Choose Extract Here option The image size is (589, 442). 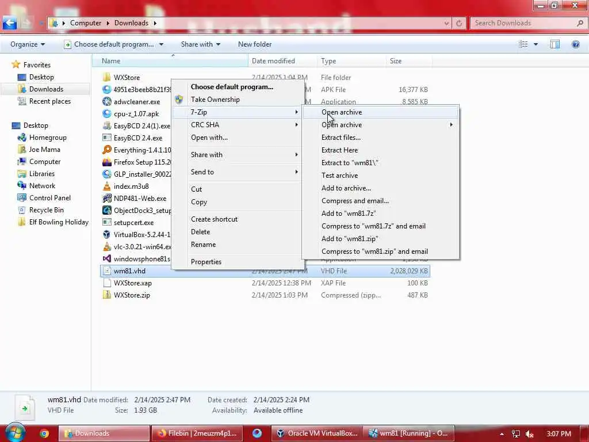pos(339,150)
